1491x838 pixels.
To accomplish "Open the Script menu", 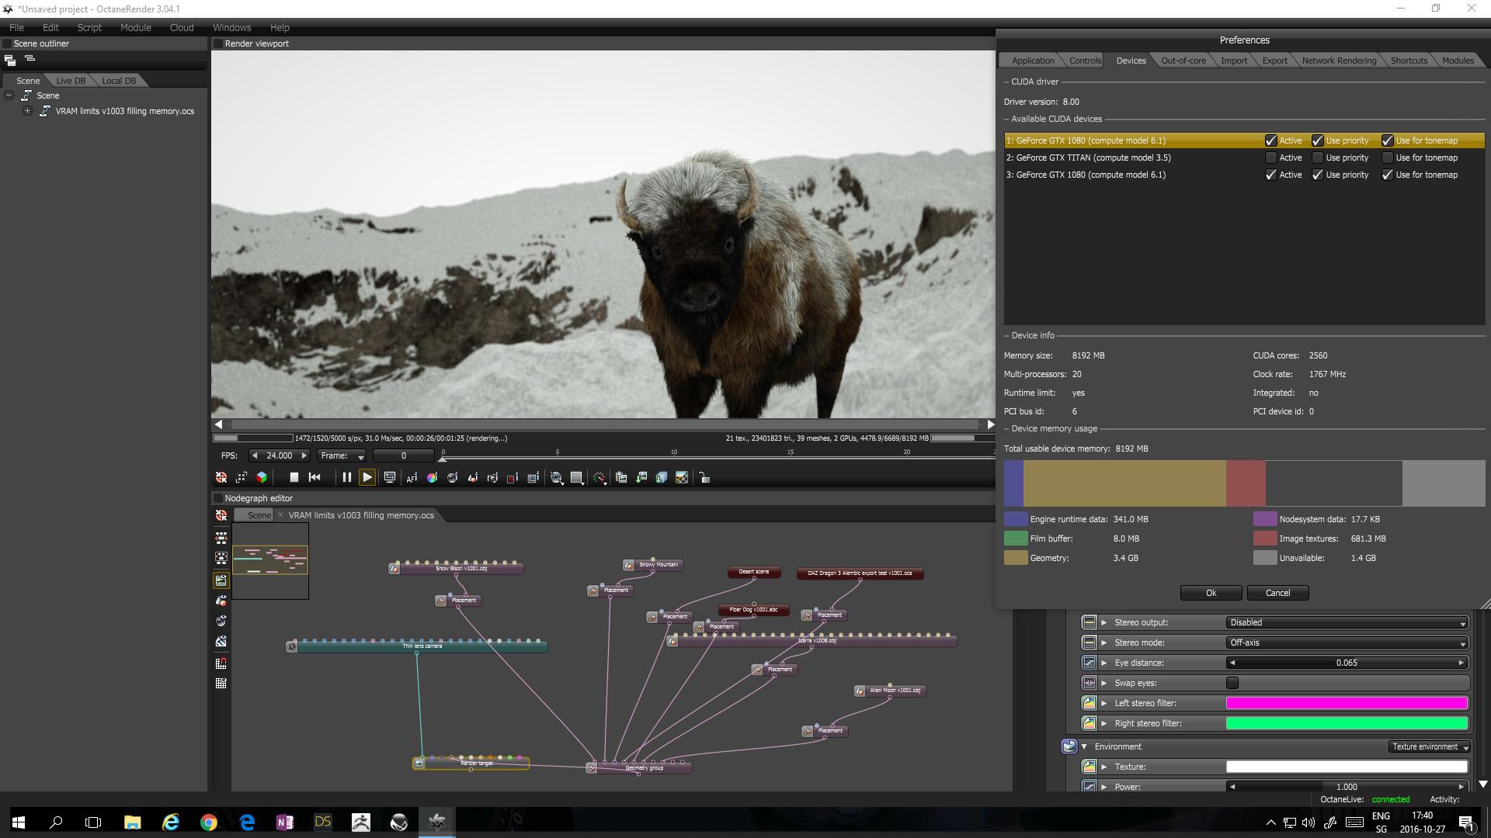I will tap(89, 27).
